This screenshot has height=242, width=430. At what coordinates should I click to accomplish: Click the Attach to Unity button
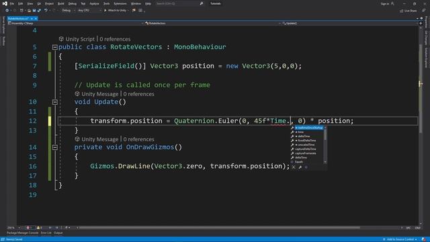(115, 11)
